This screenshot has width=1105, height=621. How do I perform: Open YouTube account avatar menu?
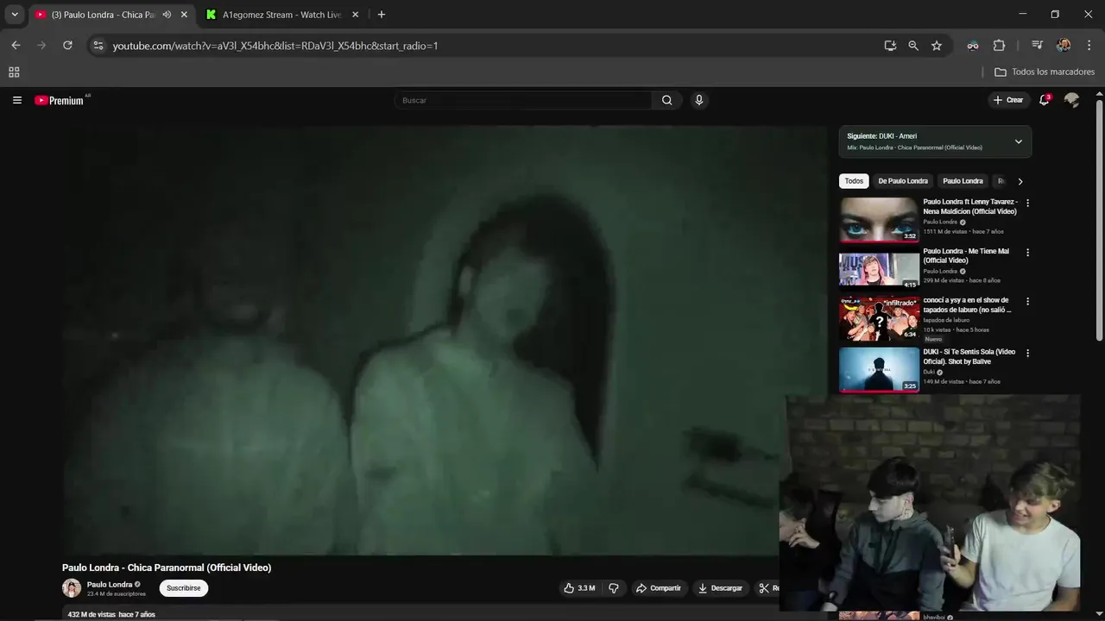(1071, 100)
